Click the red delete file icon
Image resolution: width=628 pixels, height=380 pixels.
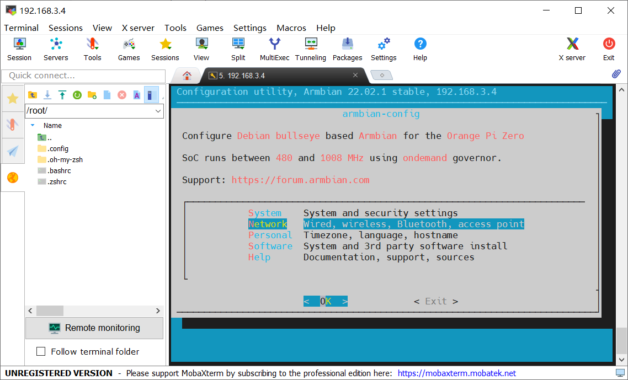coord(122,95)
